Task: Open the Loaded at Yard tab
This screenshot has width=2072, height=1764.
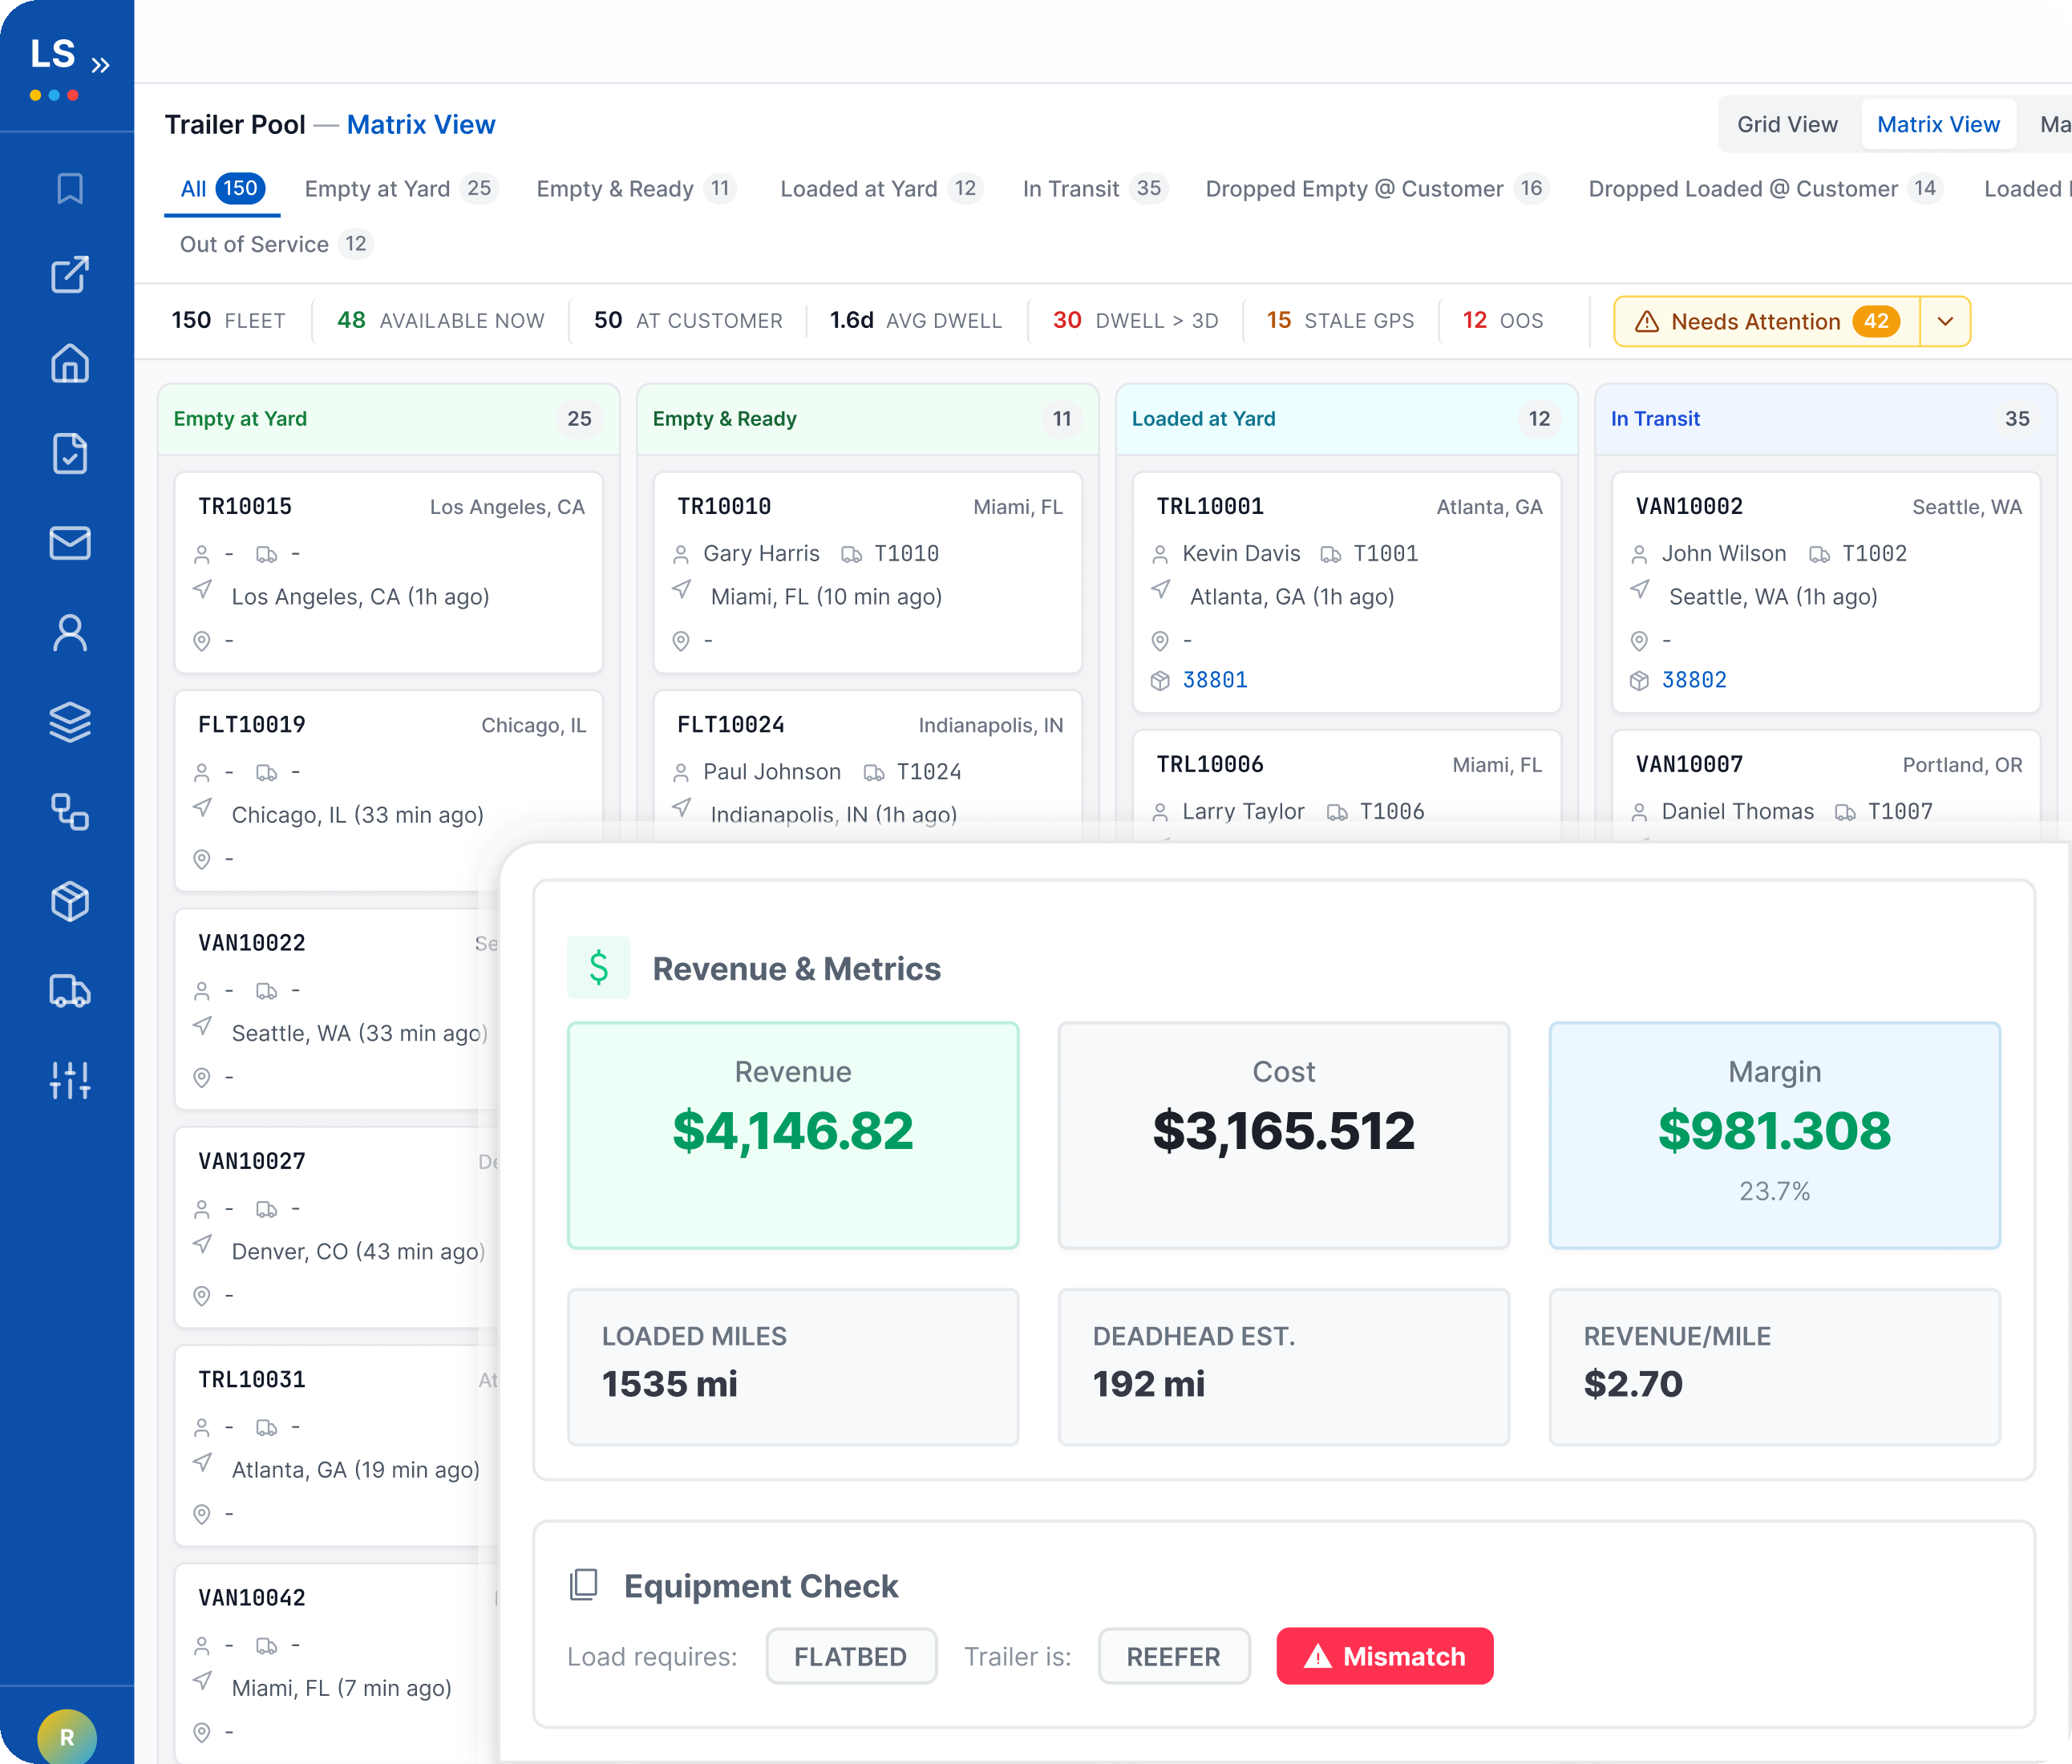Action: (881, 189)
